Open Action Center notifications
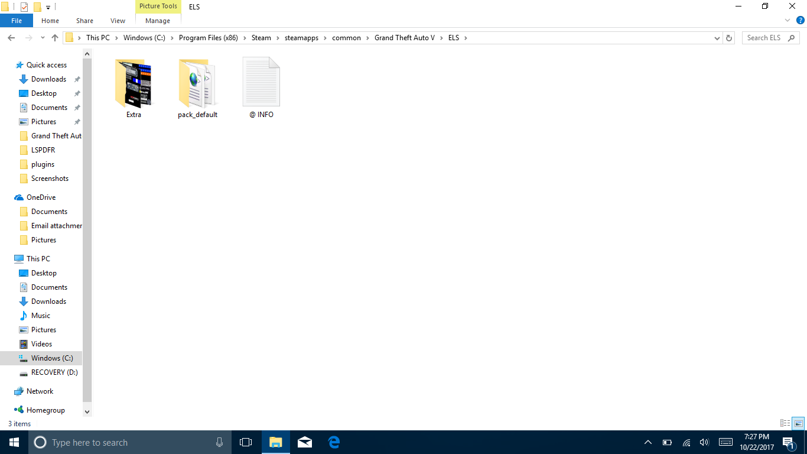The image size is (807, 454). [788, 442]
